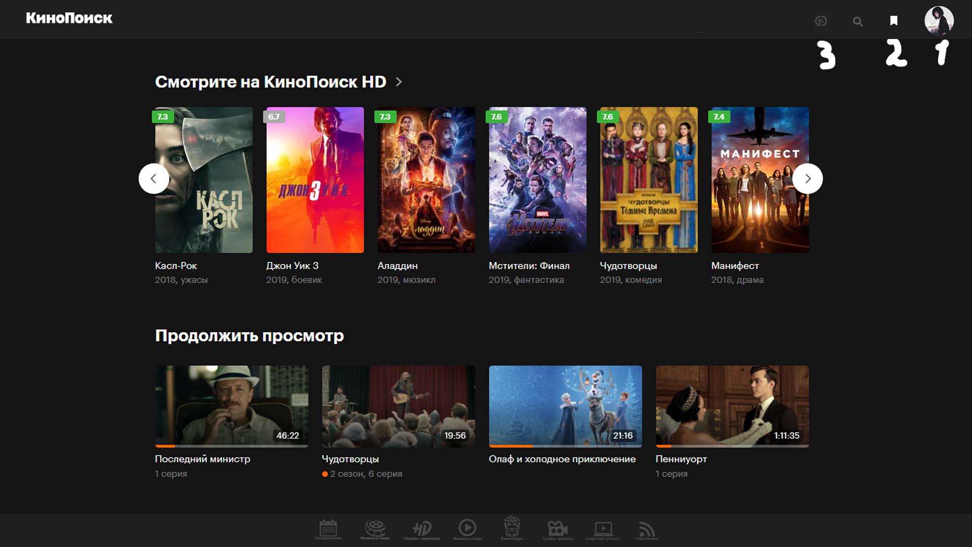Click the title 'Мстители: Финал'
This screenshot has width=972, height=547.
point(529,265)
